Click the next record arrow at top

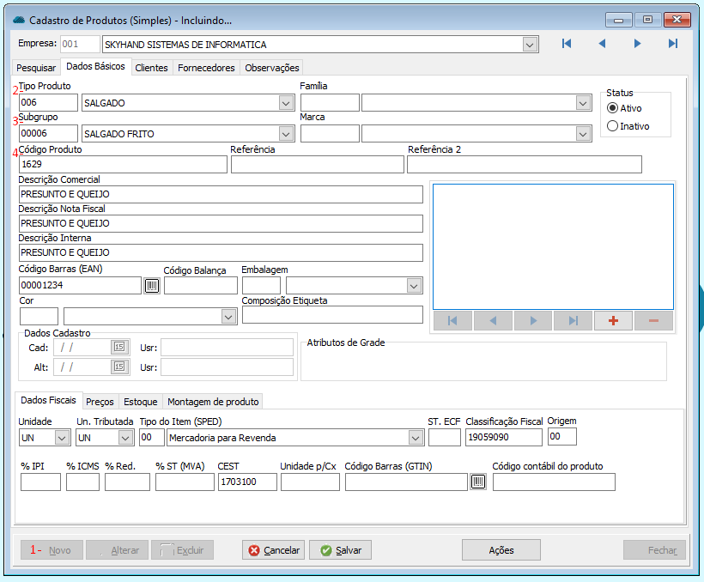tap(637, 44)
